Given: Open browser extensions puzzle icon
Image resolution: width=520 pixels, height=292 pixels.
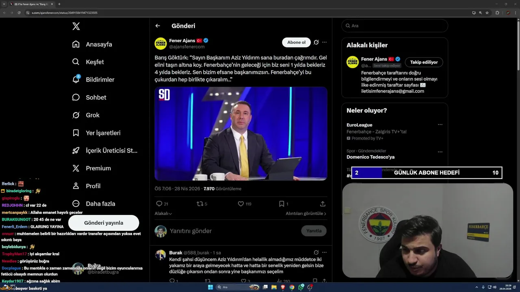Looking at the screenshot, I should (x=497, y=13).
